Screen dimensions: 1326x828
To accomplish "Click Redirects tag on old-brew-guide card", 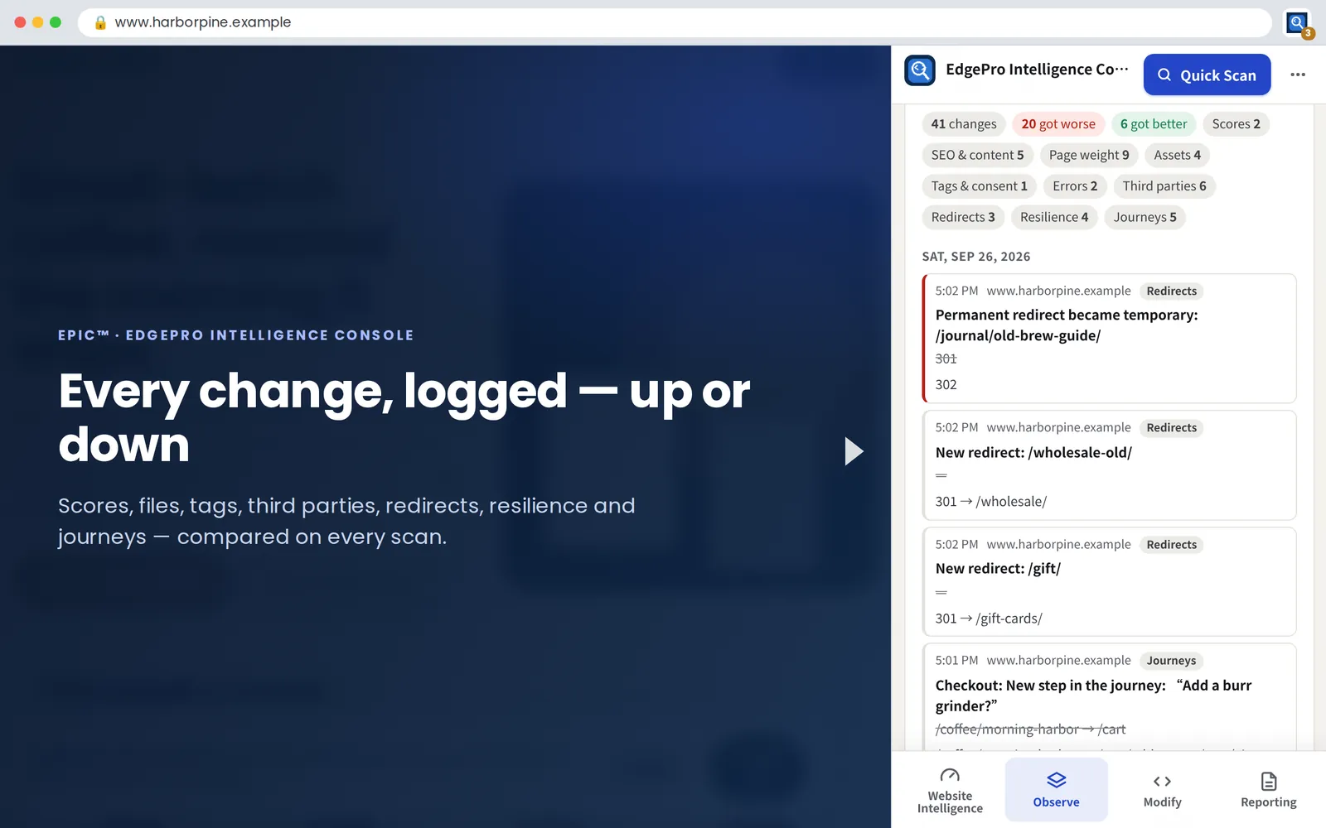I will coord(1171,291).
